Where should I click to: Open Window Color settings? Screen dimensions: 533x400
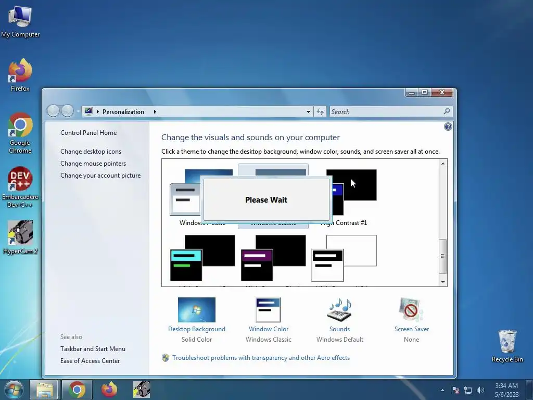pyautogui.click(x=268, y=320)
